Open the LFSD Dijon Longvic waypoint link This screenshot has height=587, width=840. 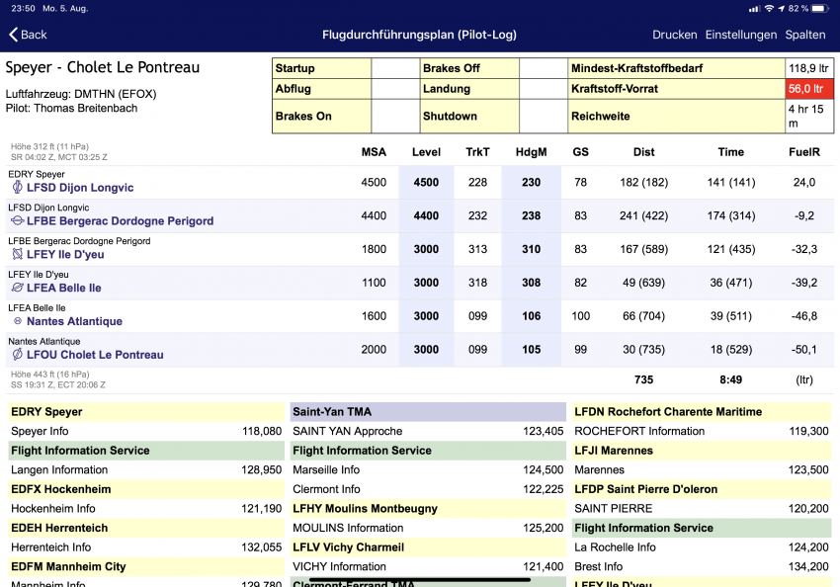80,188
